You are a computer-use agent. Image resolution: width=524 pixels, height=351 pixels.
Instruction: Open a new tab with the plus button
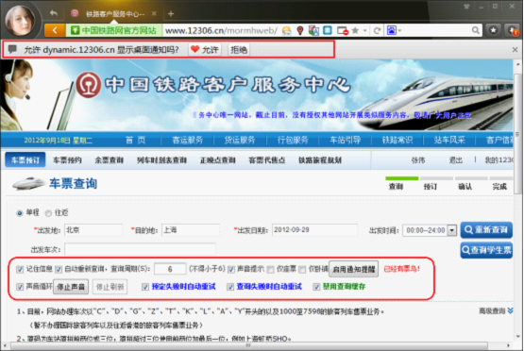[171, 14]
